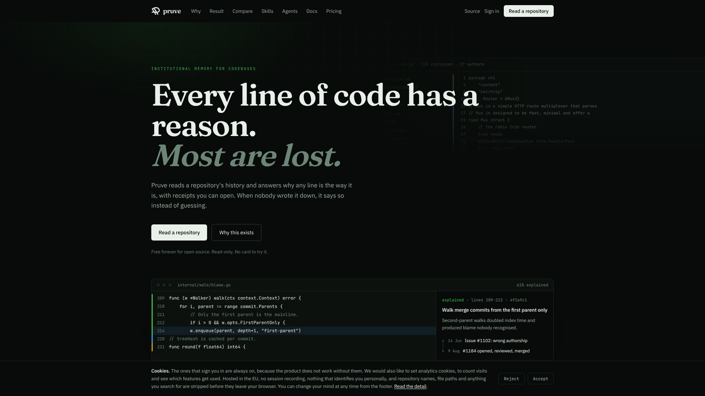Open Walk merge commits explanation title
Screen dimensions: 705x396
coord(495,310)
